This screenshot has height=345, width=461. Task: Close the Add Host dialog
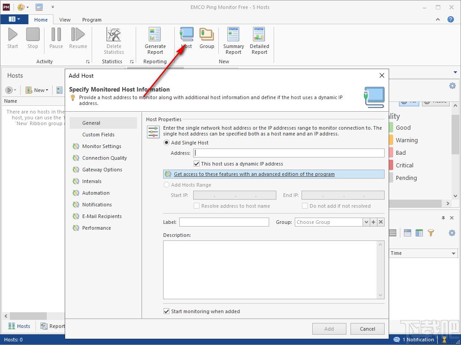point(381,75)
